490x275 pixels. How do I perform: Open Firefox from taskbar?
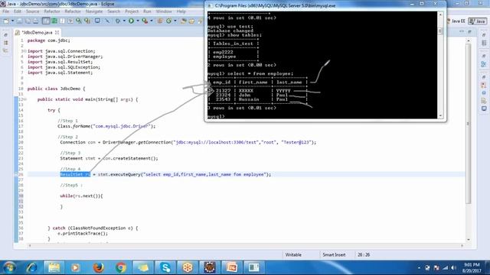(x=99, y=267)
